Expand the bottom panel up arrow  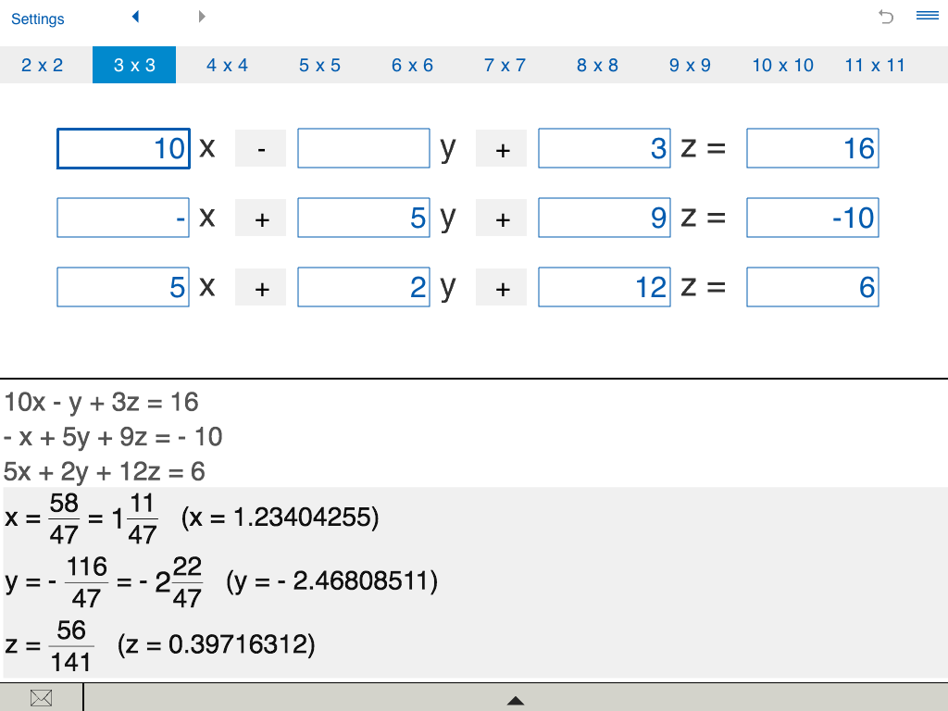coord(515,700)
